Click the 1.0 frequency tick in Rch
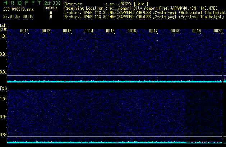This screenshot has height=147, width=226. [3, 99]
